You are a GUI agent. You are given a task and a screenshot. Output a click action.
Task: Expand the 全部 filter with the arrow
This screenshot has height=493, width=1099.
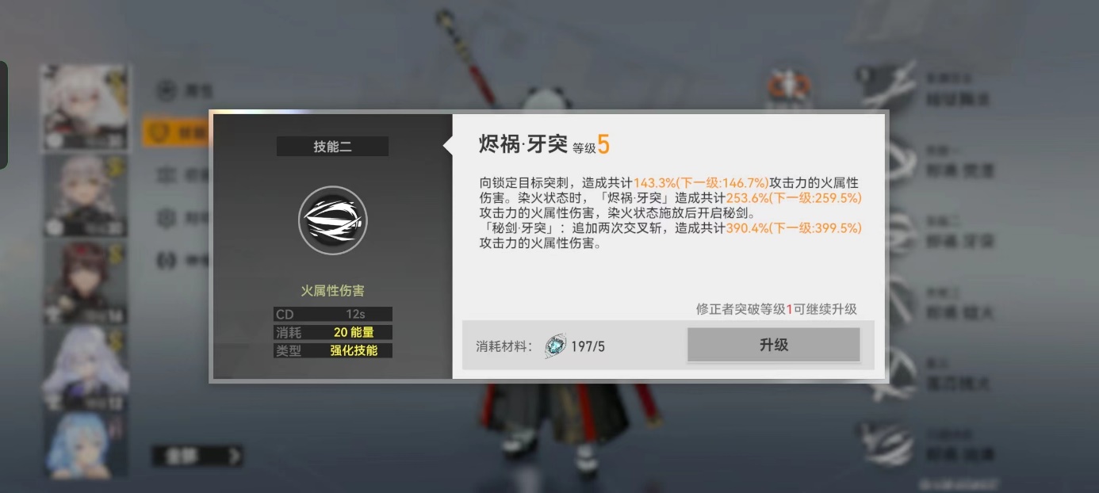click(x=197, y=456)
